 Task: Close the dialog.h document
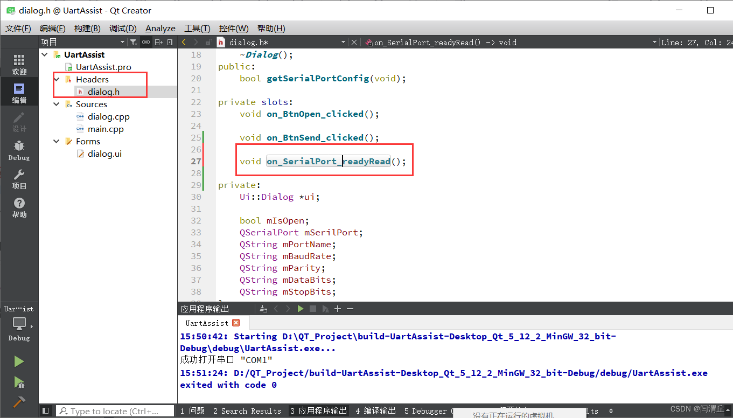click(x=354, y=42)
